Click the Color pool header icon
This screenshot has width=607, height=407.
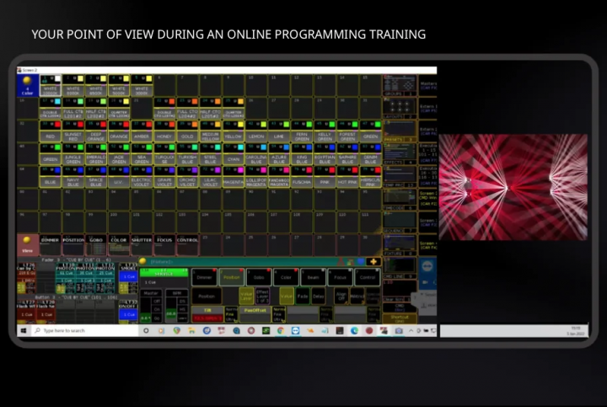pos(27,84)
